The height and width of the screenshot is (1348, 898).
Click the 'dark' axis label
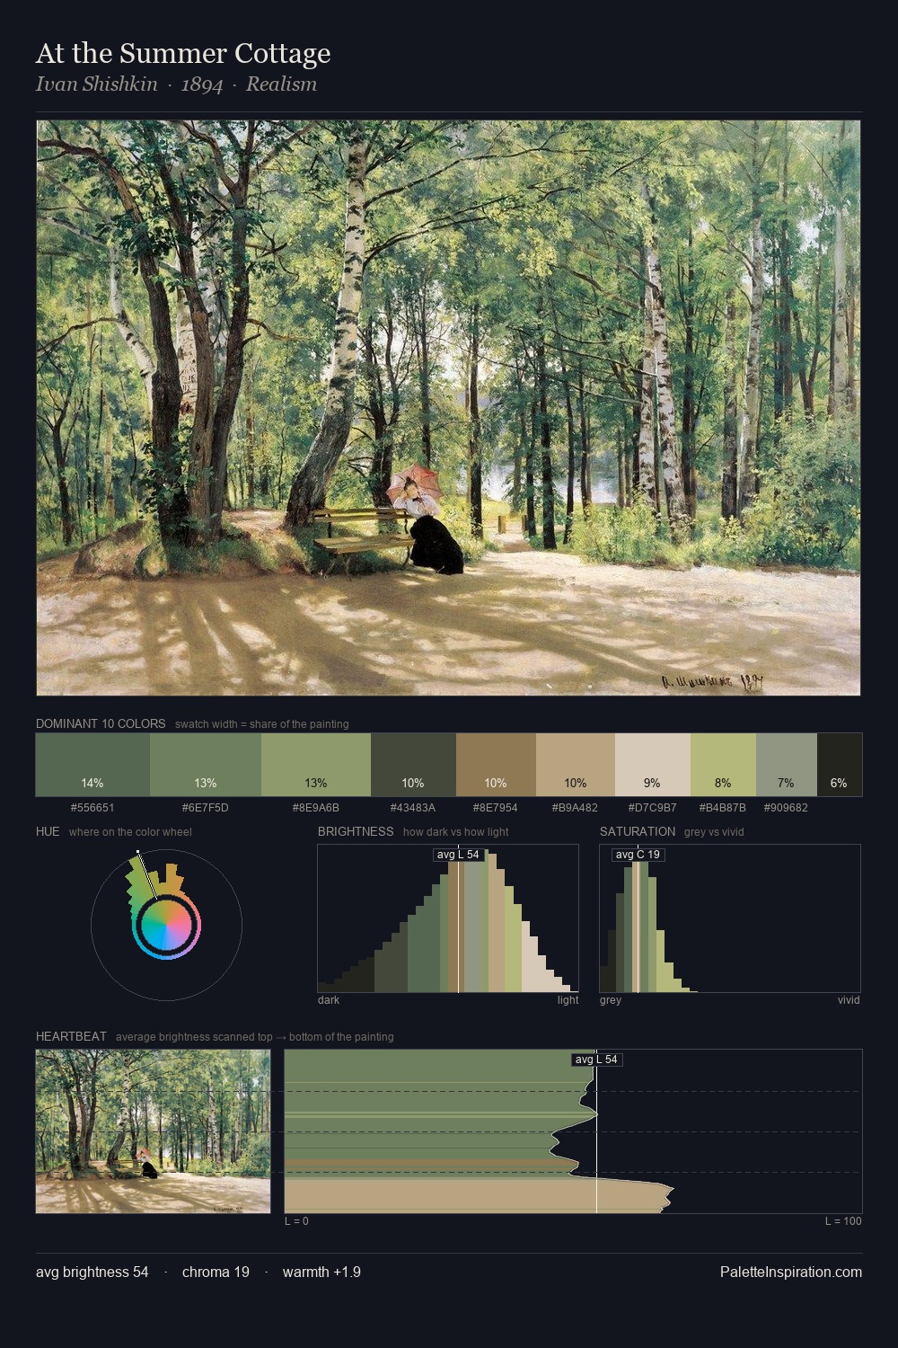tap(329, 1000)
